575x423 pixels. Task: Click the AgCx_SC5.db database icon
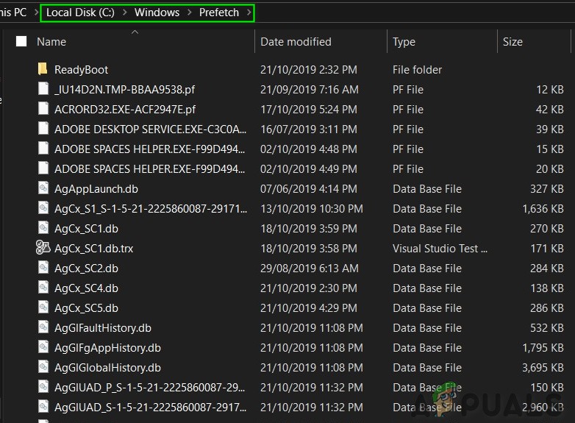[43, 308]
